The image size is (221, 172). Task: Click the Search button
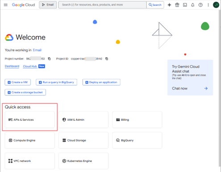click(x=155, y=5)
